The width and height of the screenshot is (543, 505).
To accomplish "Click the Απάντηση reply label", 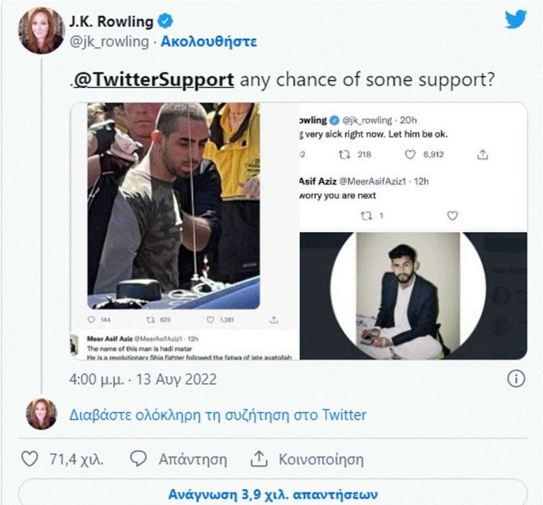I will click(193, 459).
